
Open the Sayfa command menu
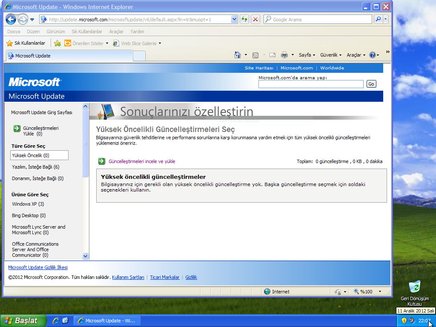pos(307,55)
